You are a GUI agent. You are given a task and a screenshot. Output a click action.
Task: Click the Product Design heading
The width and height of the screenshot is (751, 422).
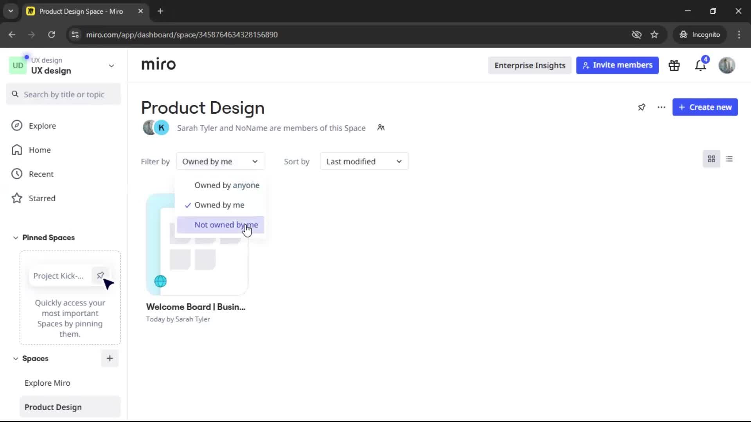tap(203, 108)
